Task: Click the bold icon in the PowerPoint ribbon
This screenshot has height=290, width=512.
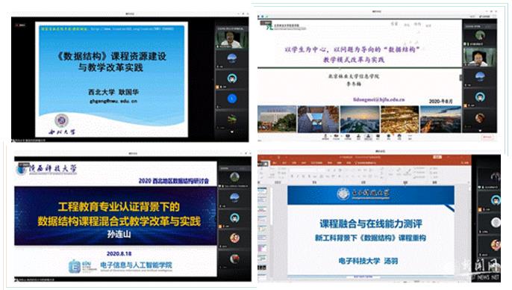Action: click(x=292, y=176)
